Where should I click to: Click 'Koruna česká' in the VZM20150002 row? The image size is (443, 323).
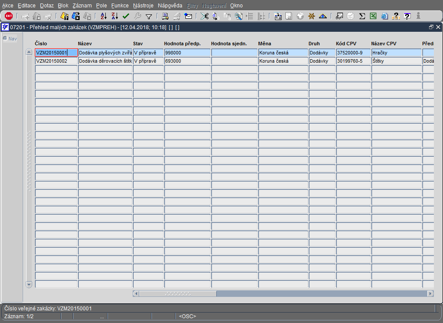pyautogui.click(x=283, y=61)
